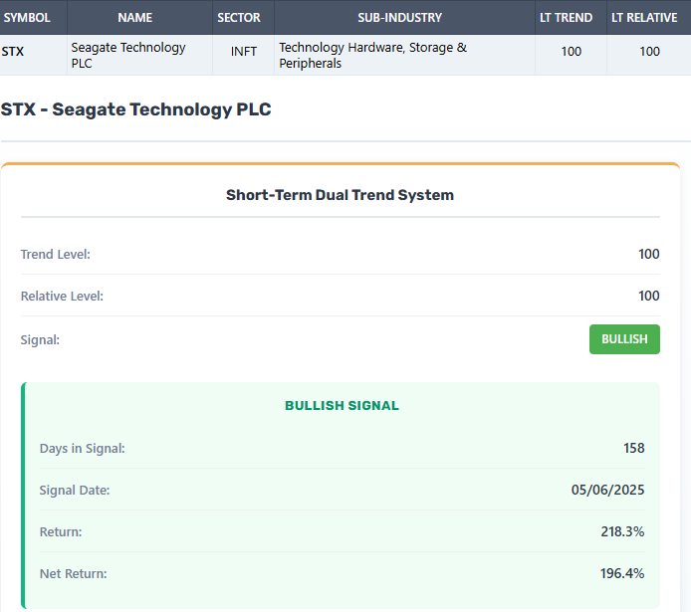Click the SYMBOL column header

[x=27, y=18]
